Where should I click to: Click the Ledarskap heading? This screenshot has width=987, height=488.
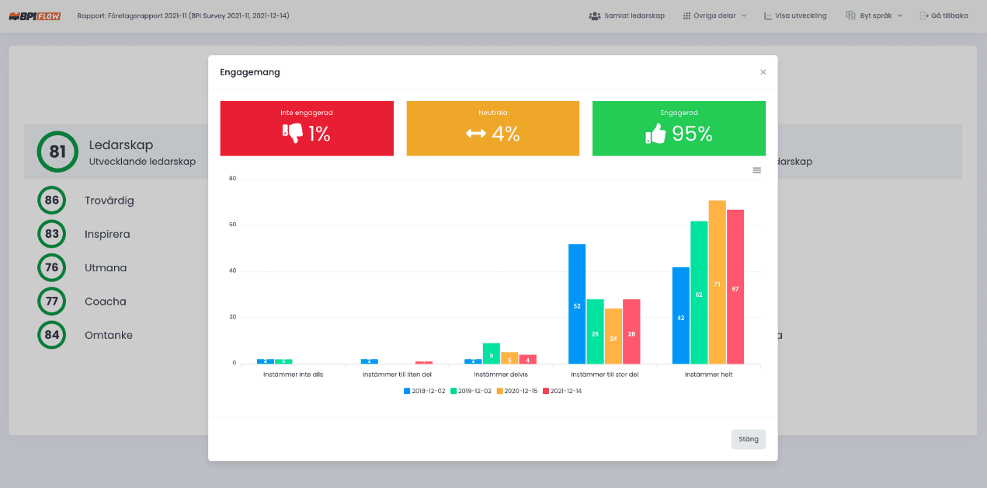click(121, 145)
